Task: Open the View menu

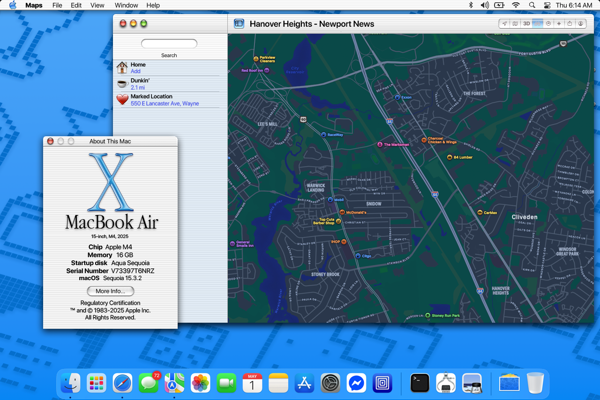Action: (x=97, y=5)
